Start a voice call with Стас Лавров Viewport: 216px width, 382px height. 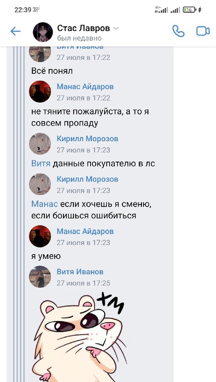pyautogui.click(x=178, y=31)
